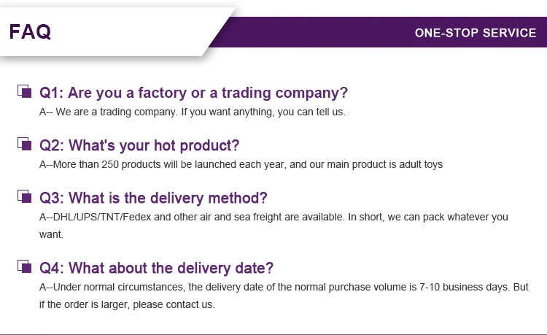Click the square bullet icon beside Q4

(x=24, y=266)
